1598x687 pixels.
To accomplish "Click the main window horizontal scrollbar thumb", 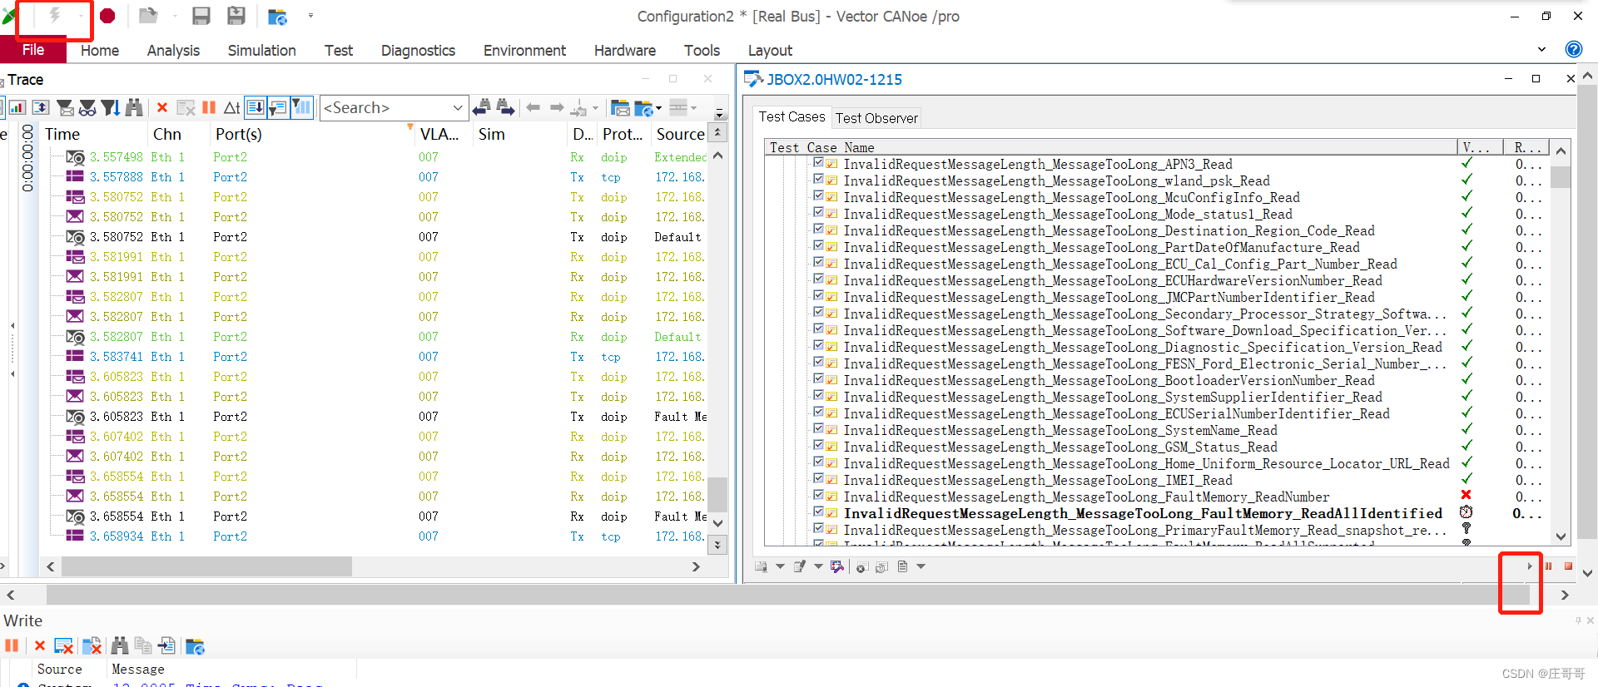I will pos(787,595).
